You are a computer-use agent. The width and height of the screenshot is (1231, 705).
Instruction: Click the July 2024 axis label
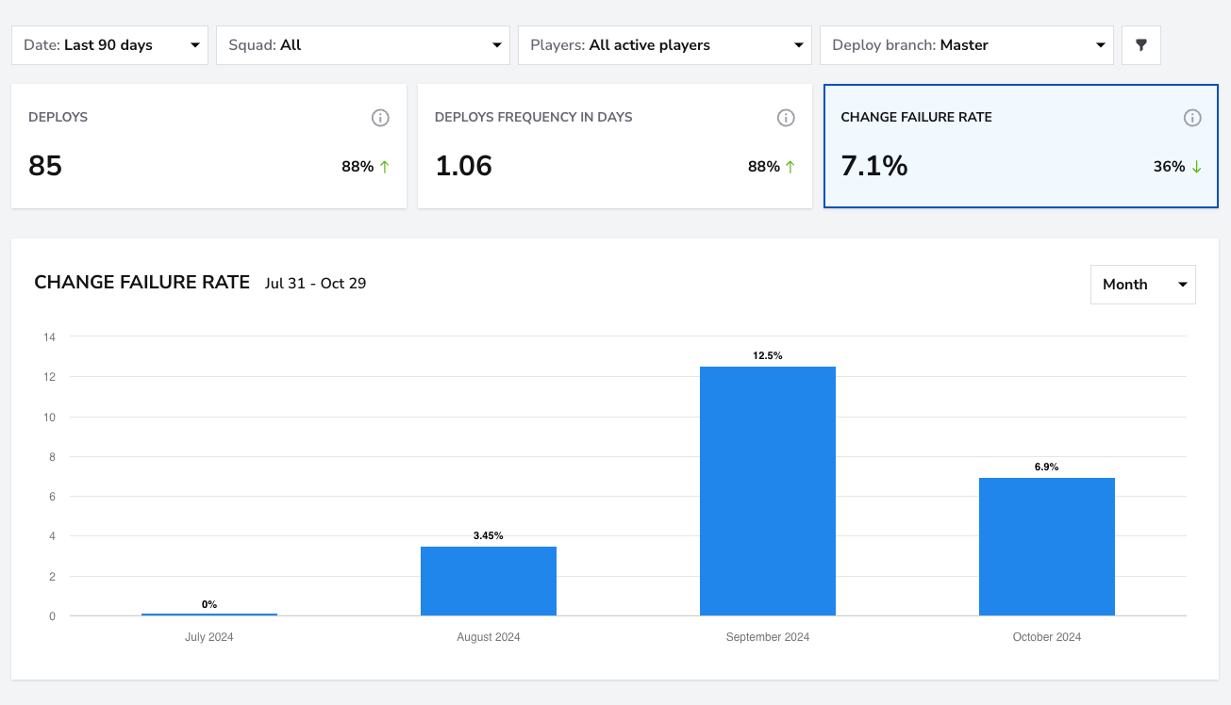point(209,637)
